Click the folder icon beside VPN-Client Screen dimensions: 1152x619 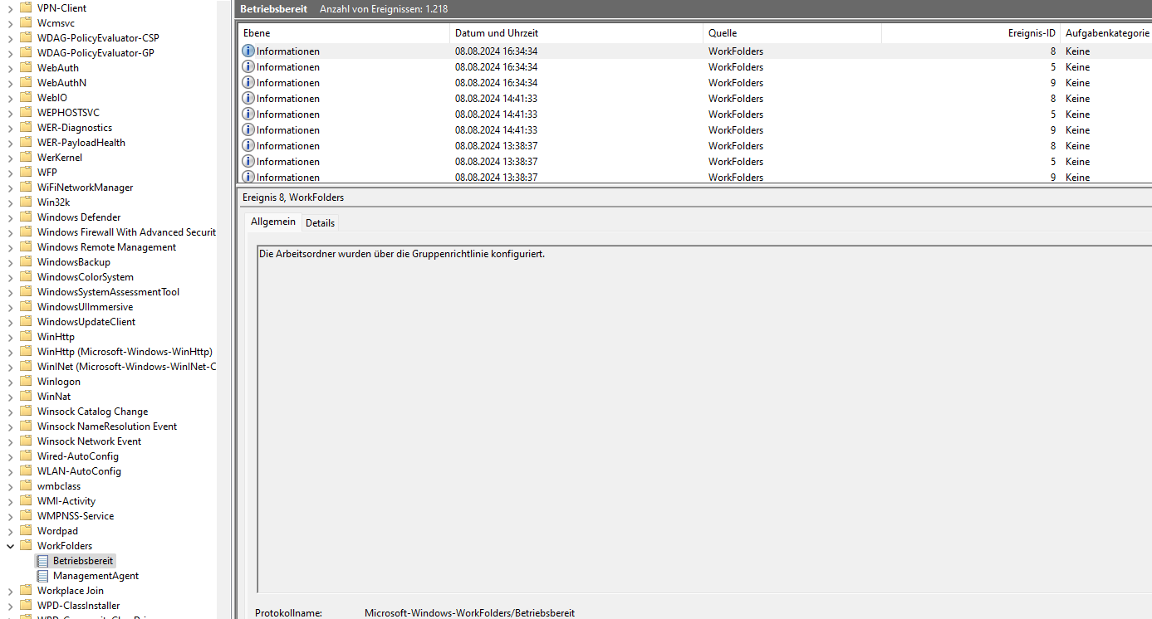point(26,8)
